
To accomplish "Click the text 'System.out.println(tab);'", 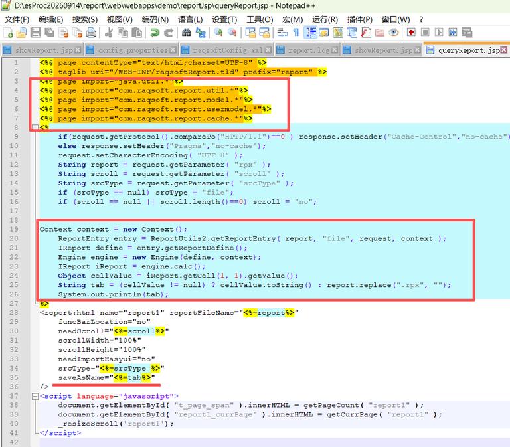I will coord(113,294).
